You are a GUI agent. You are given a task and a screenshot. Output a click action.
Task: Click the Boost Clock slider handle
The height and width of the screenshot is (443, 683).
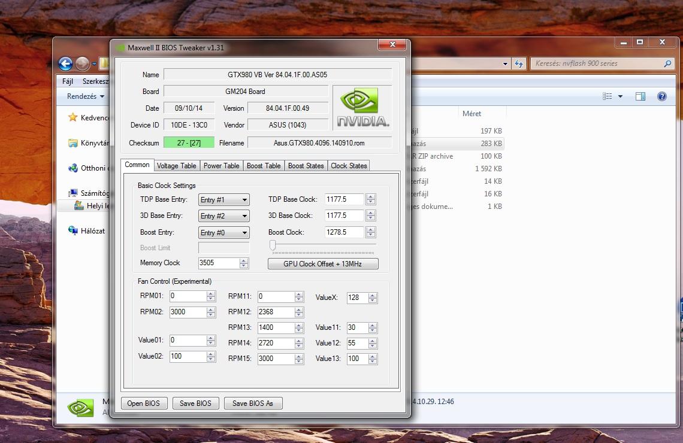coord(273,245)
